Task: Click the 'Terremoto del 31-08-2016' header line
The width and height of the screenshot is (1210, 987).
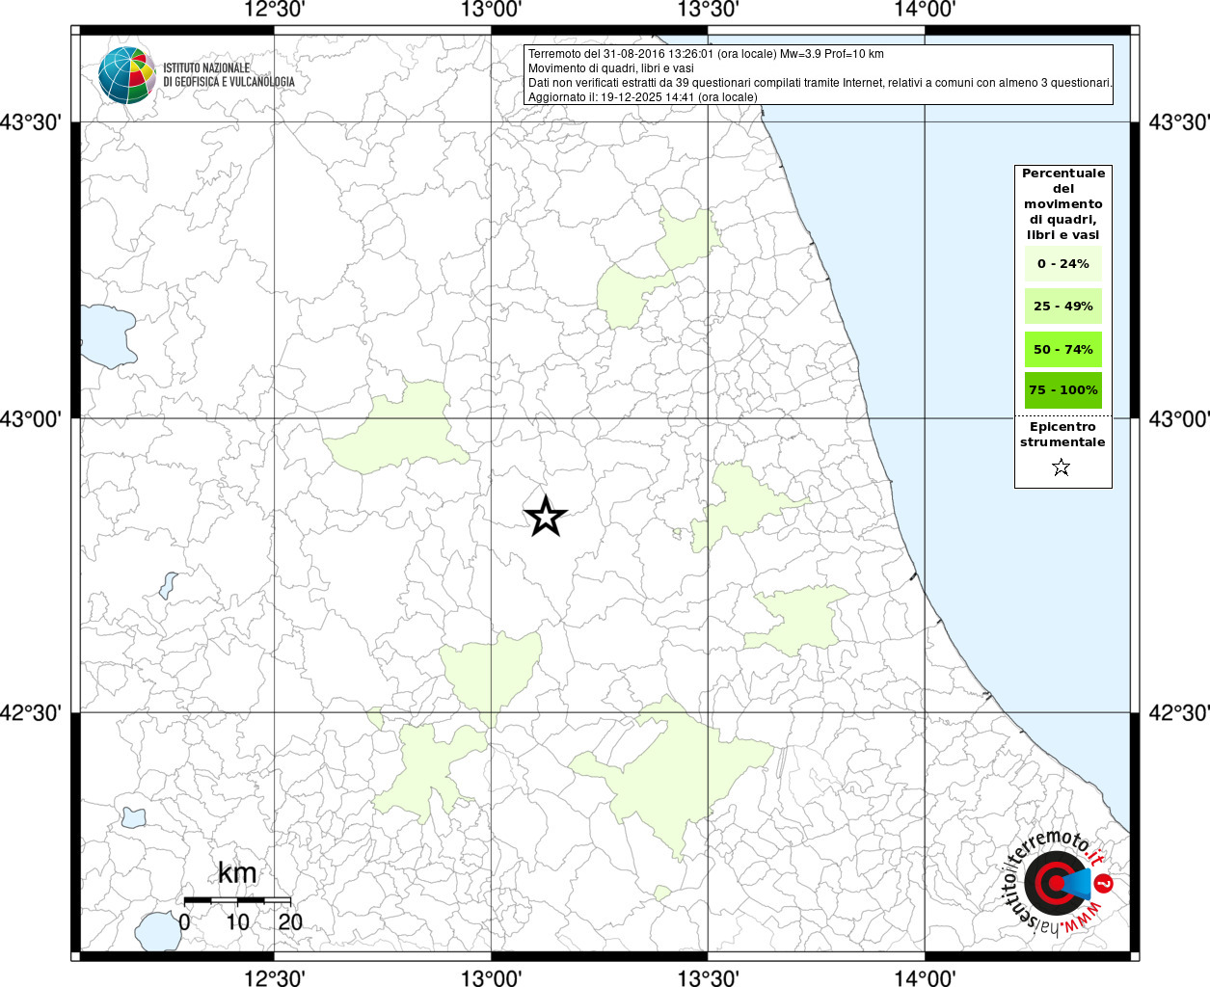Action: (x=706, y=54)
